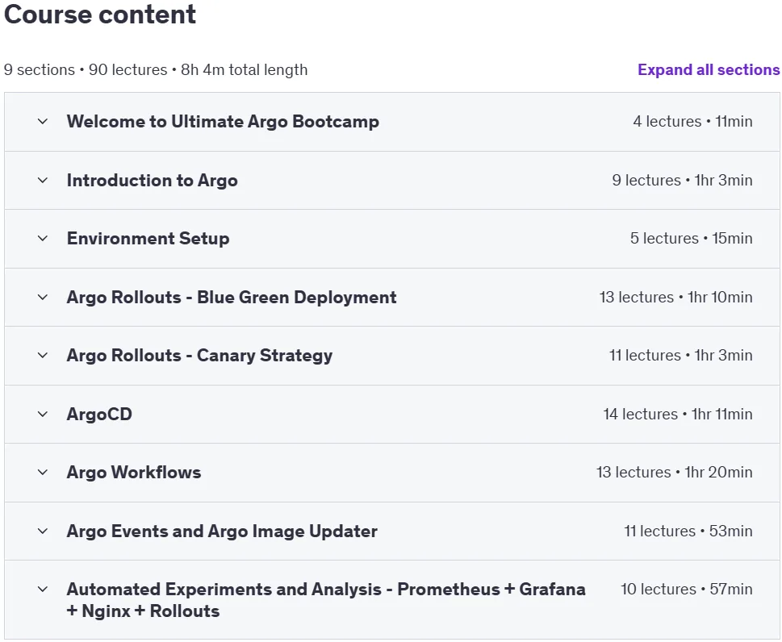Click the '5 lectures • 15min' label

tap(692, 238)
